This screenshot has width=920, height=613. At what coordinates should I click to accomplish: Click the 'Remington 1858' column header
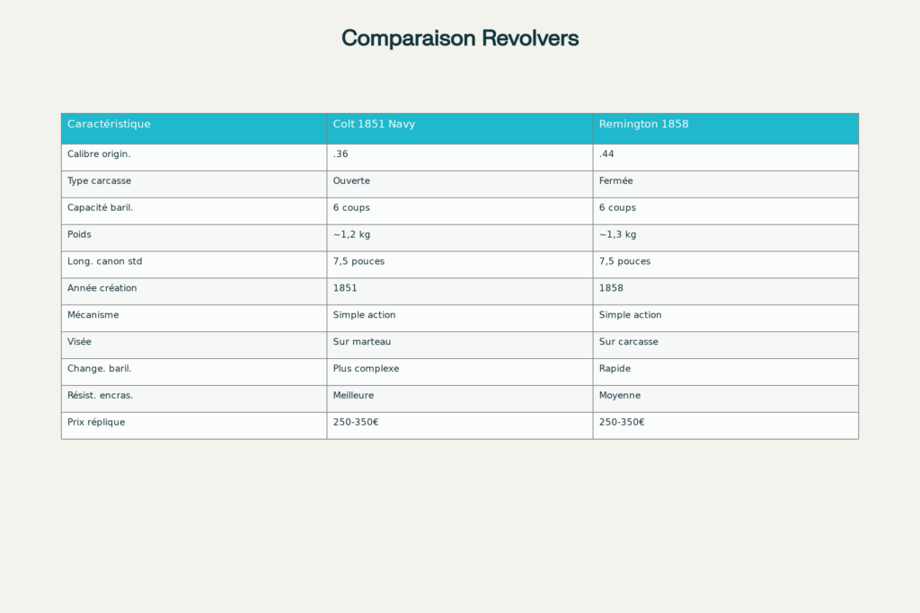coord(643,125)
